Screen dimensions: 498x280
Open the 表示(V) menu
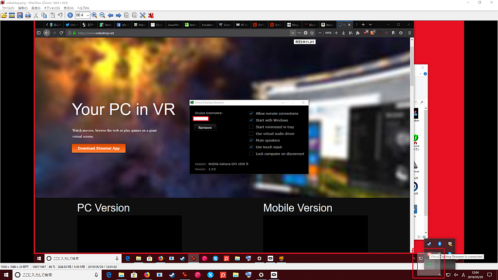tap(68, 8)
